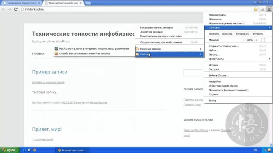Open the Chrome hamburger menu button
Screen dimensions: 273x153
tap(269, 9)
